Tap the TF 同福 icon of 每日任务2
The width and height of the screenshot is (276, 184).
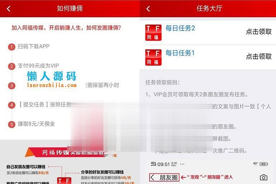(x=153, y=33)
